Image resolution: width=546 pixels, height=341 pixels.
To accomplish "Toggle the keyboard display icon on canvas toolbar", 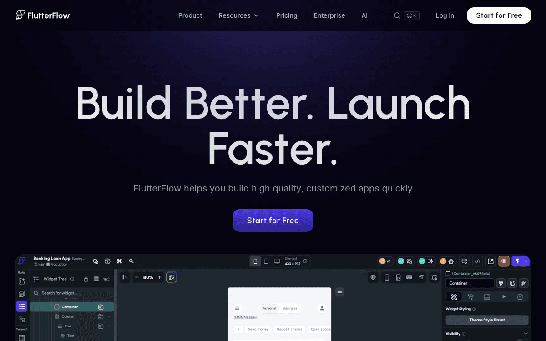I will click(409, 277).
